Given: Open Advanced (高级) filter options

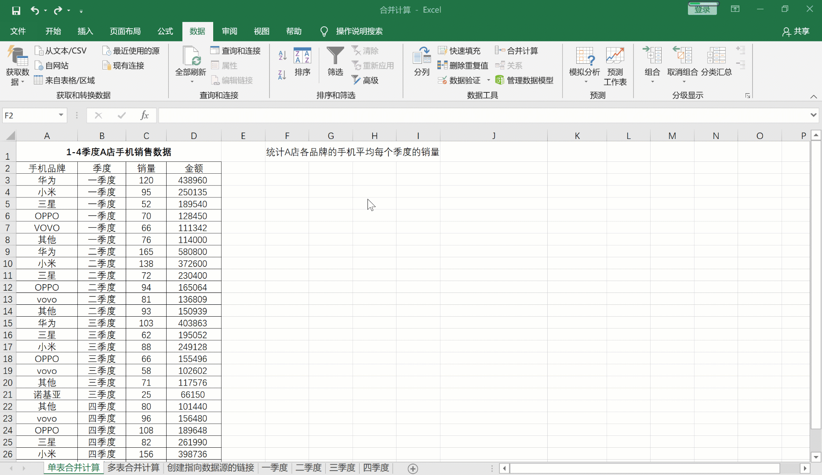Looking at the screenshot, I should (365, 80).
